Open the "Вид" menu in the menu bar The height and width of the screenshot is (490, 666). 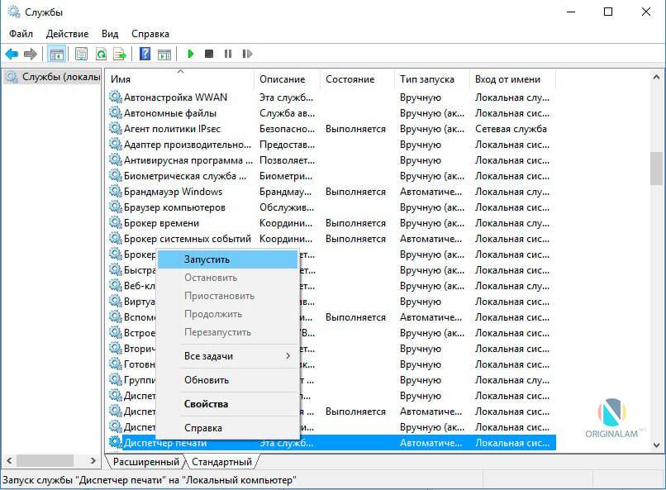coord(110,34)
